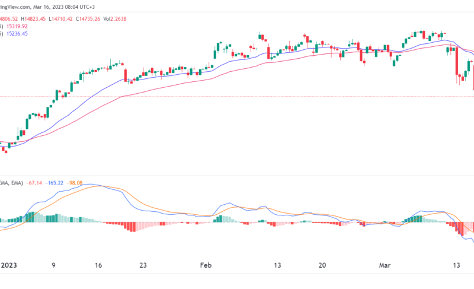
Task: Click the blue MACD value -165.22
Action: coord(55,183)
